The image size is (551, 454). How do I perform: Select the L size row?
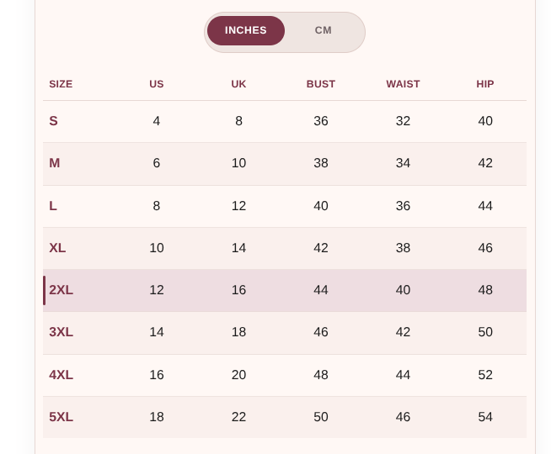pyautogui.click(x=285, y=206)
